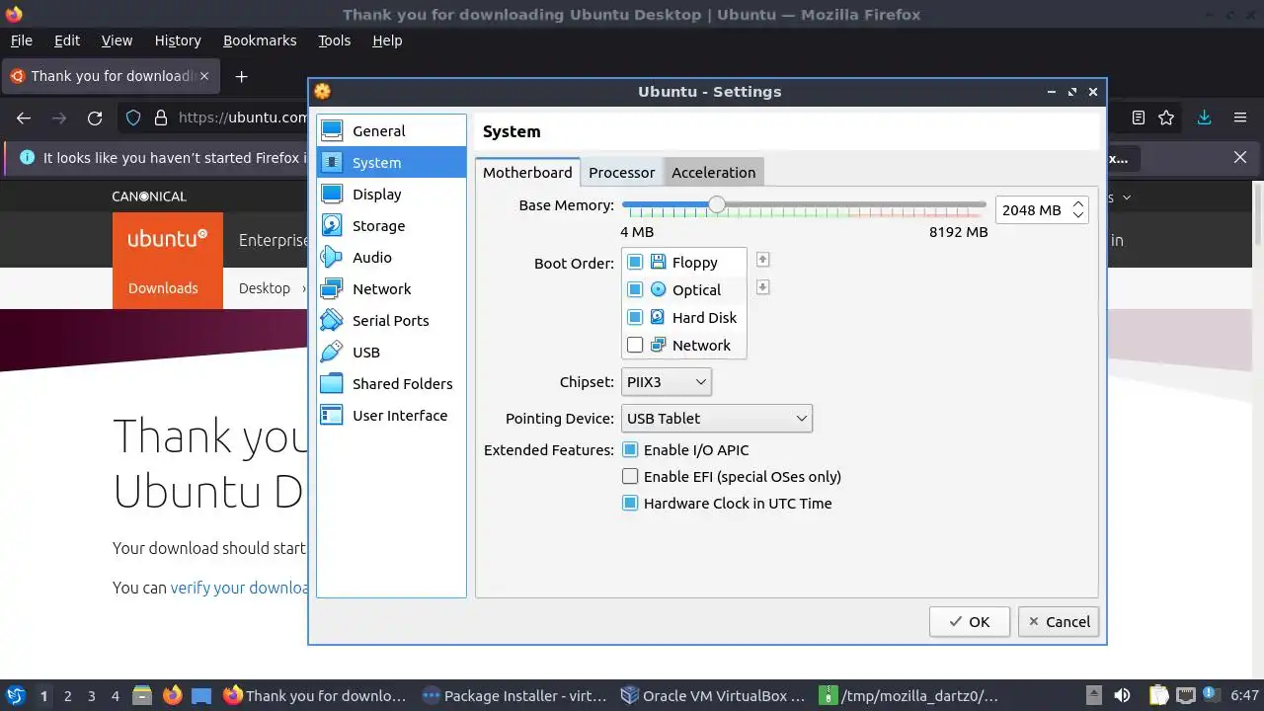Toggle Hardware Clock in UTC Time
1264x711 pixels.
630,503
